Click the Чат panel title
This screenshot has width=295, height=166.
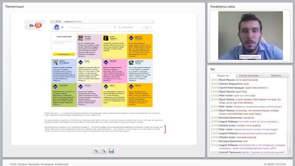212,69
